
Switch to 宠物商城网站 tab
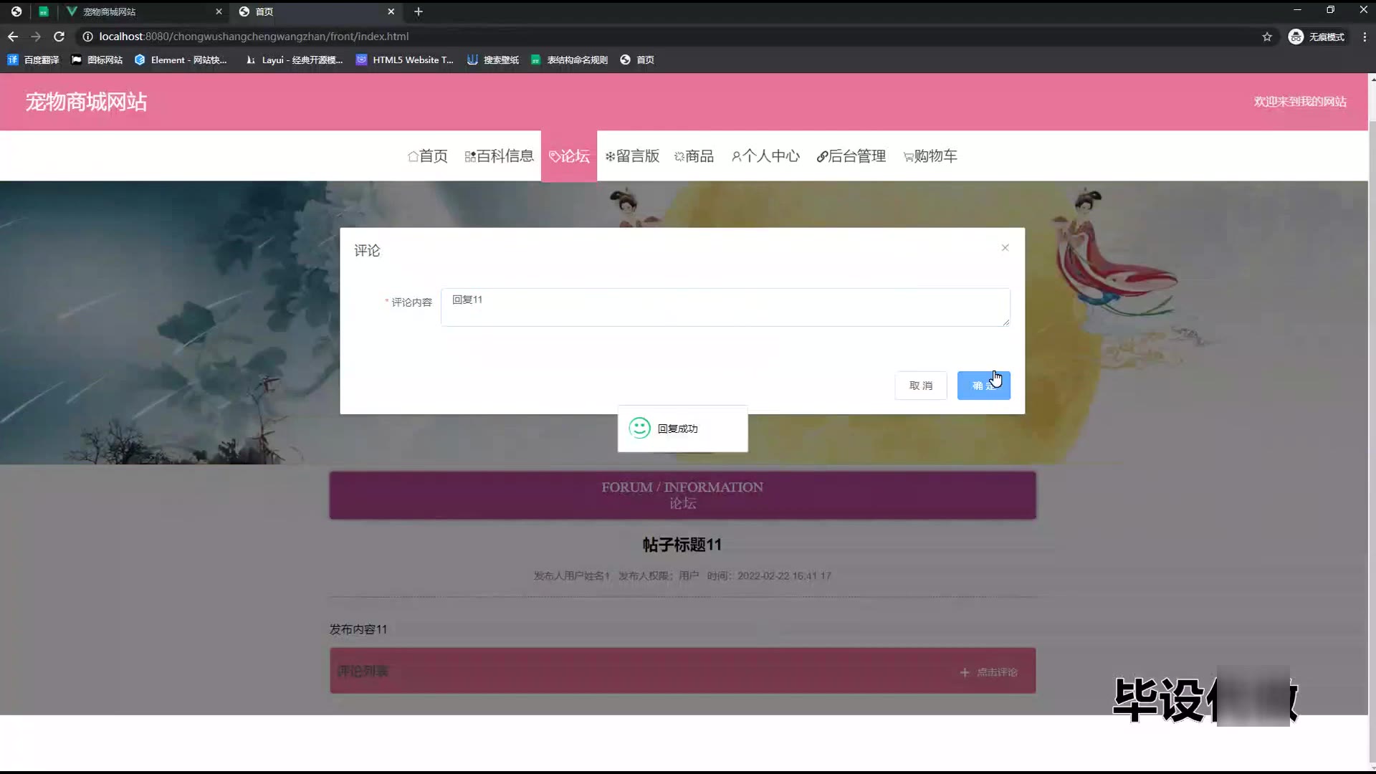143,11
